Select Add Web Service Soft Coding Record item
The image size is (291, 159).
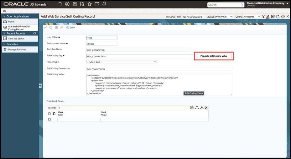point(20,28)
